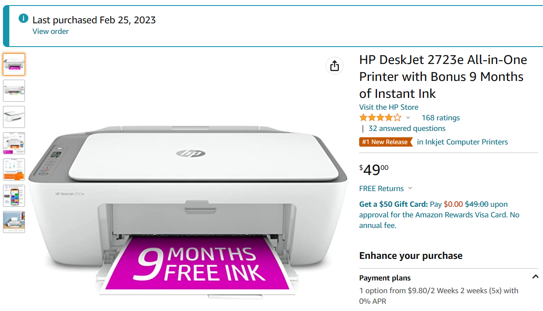Select the fifth thumbnail with orange banner

click(x=14, y=169)
